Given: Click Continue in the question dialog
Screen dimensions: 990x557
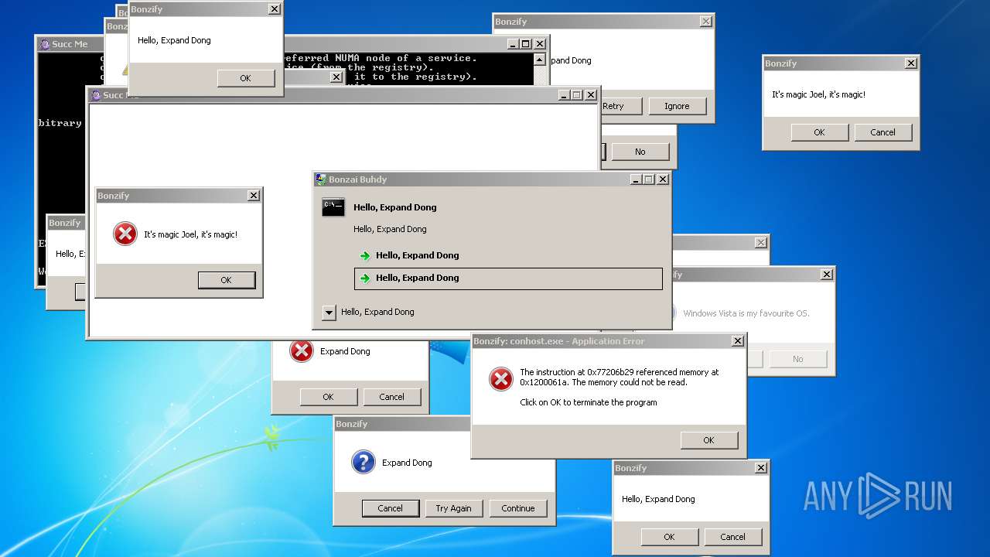Looking at the screenshot, I should coord(517,508).
